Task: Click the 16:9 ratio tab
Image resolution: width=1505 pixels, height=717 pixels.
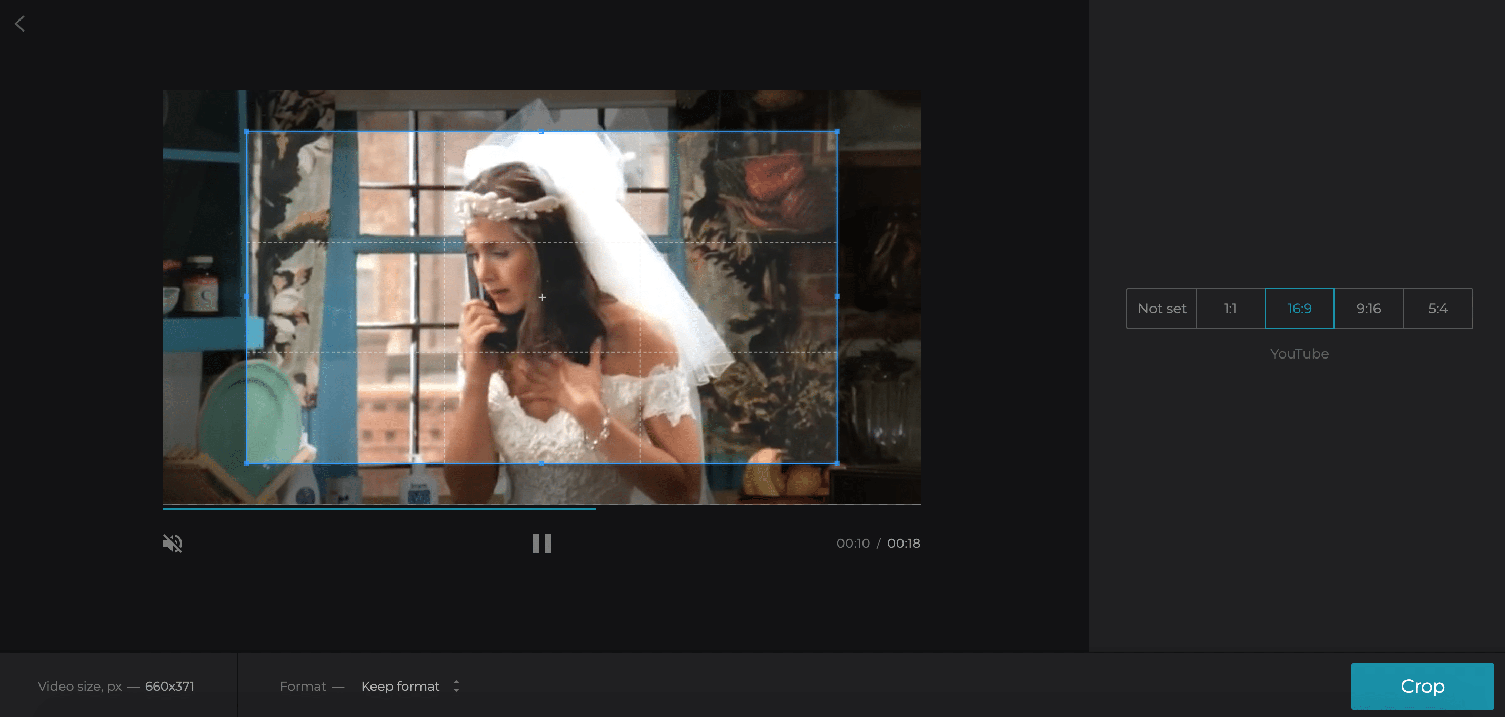Action: [1300, 308]
